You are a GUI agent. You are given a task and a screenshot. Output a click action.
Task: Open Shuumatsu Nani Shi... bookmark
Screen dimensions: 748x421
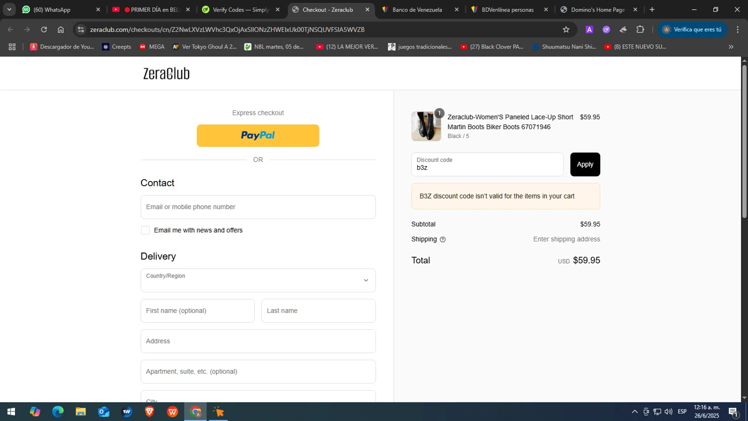tap(564, 47)
